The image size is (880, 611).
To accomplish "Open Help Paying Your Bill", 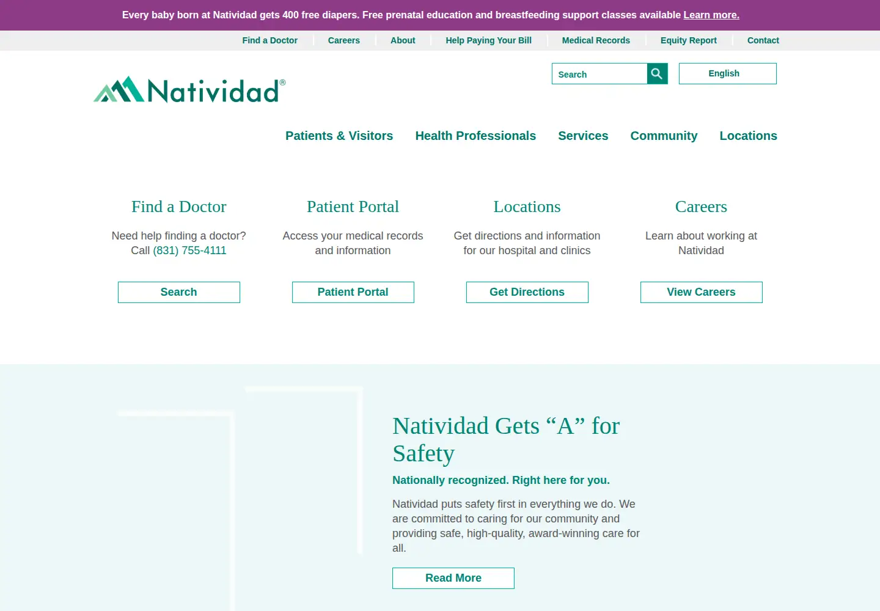I will tap(489, 40).
